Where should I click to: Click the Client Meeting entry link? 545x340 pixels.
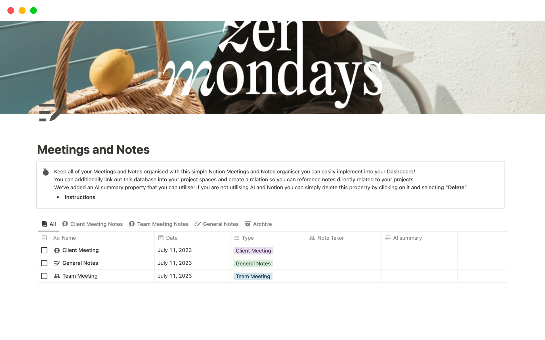(x=80, y=250)
